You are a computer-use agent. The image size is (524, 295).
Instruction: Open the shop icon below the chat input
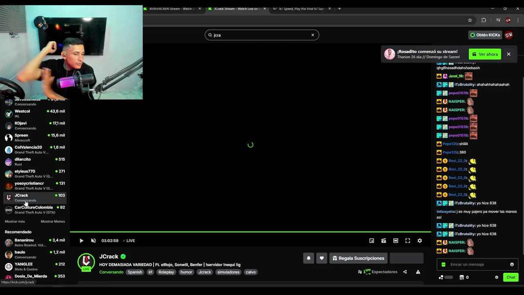tap(461, 277)
